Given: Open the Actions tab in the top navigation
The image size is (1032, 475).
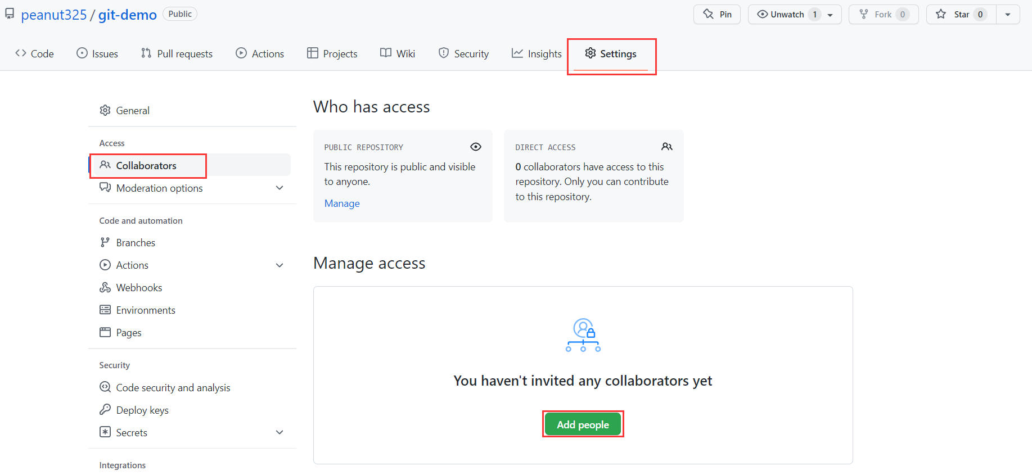Looking at the screenshot, I should point(260,53).
